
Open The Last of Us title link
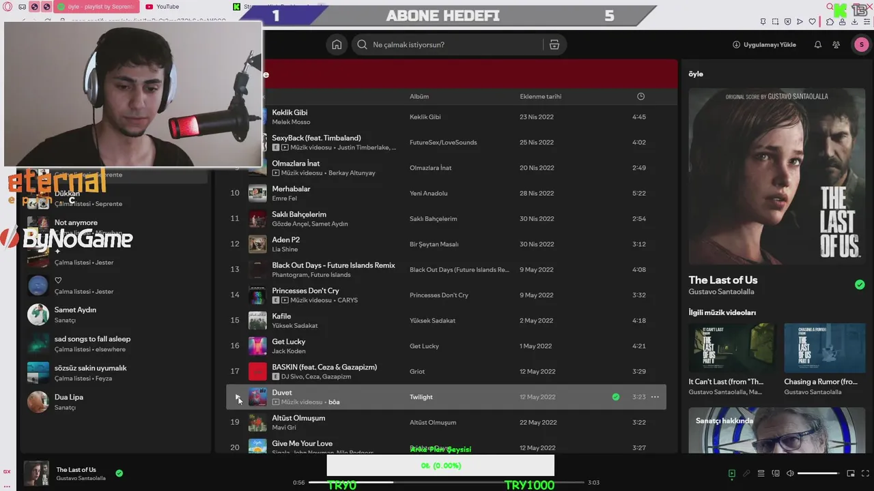click(723, 280)
